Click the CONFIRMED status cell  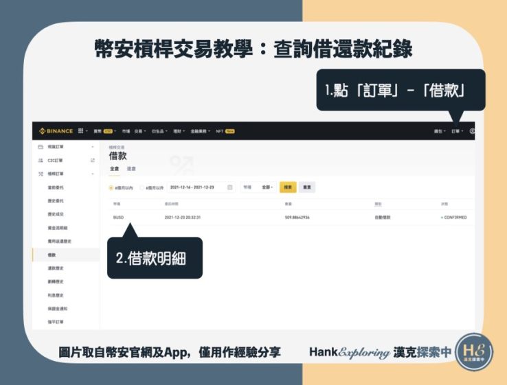454,218
